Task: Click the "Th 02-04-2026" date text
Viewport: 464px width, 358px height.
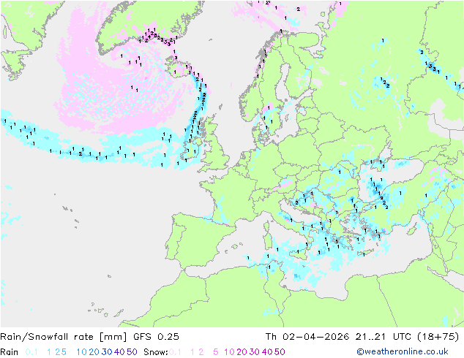Action: [x=307, y=337]
